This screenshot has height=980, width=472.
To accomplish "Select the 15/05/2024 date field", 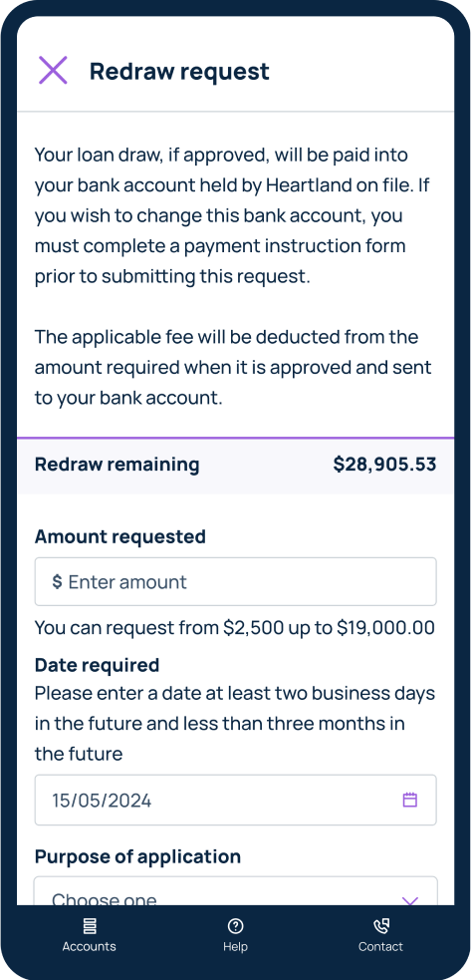I will point(235,800).
